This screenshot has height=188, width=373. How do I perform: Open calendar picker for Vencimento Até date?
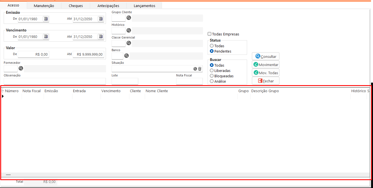101,37
